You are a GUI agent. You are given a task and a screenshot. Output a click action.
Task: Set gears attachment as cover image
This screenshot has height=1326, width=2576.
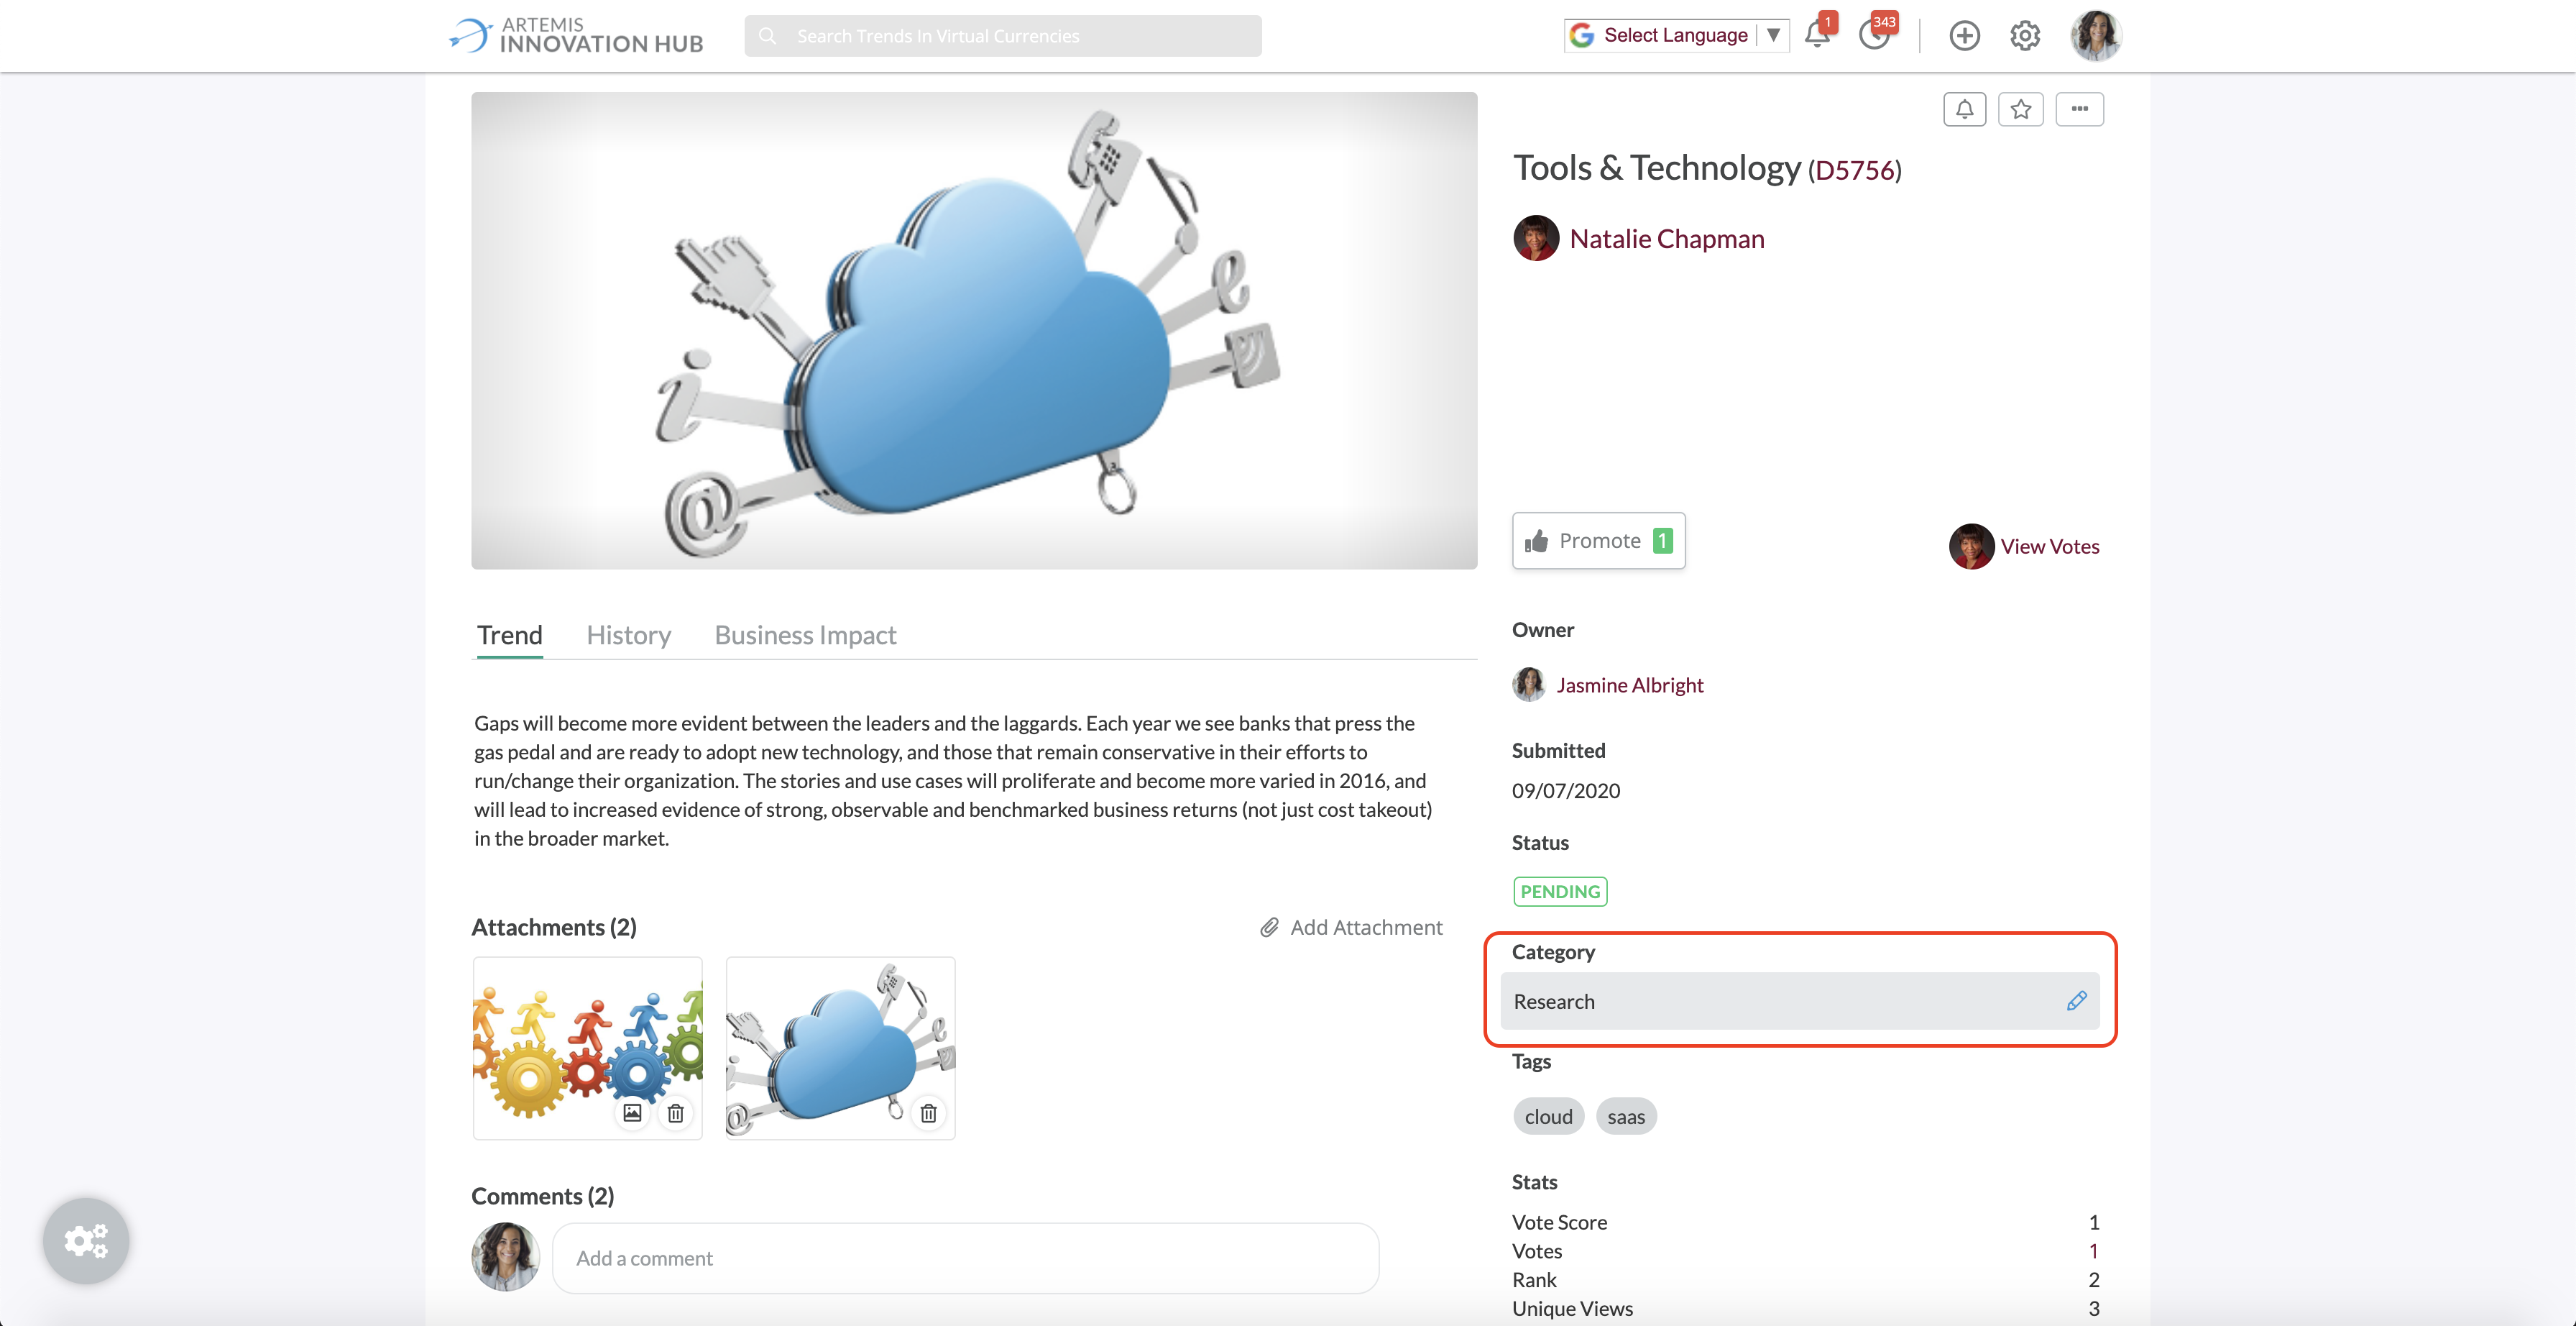632,1113
